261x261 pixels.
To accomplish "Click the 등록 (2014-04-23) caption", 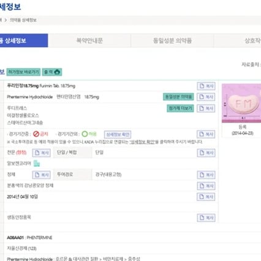I will tap(243, 130).
